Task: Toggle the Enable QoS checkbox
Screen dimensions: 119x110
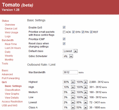Action: point(64,27)
